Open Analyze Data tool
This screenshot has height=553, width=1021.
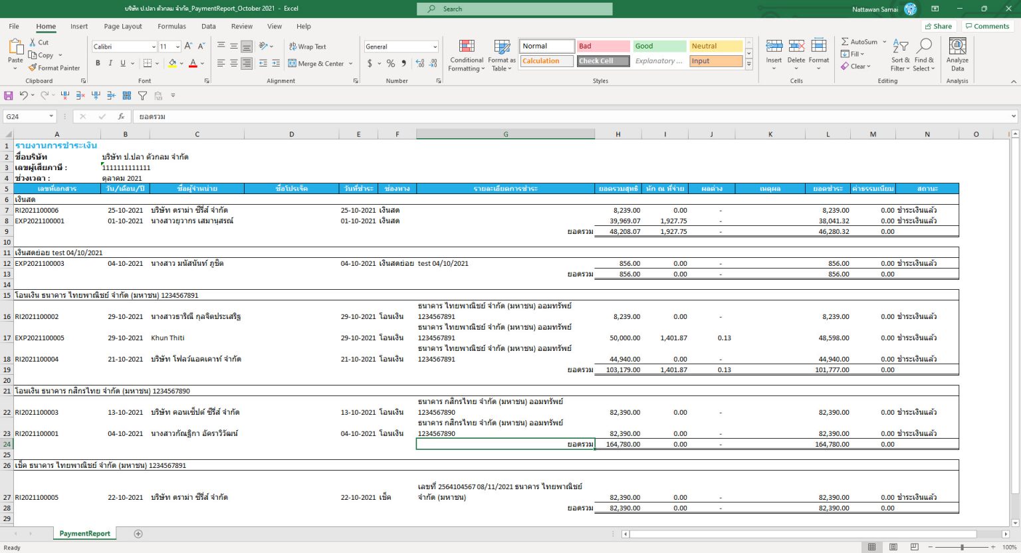[957, 55]
